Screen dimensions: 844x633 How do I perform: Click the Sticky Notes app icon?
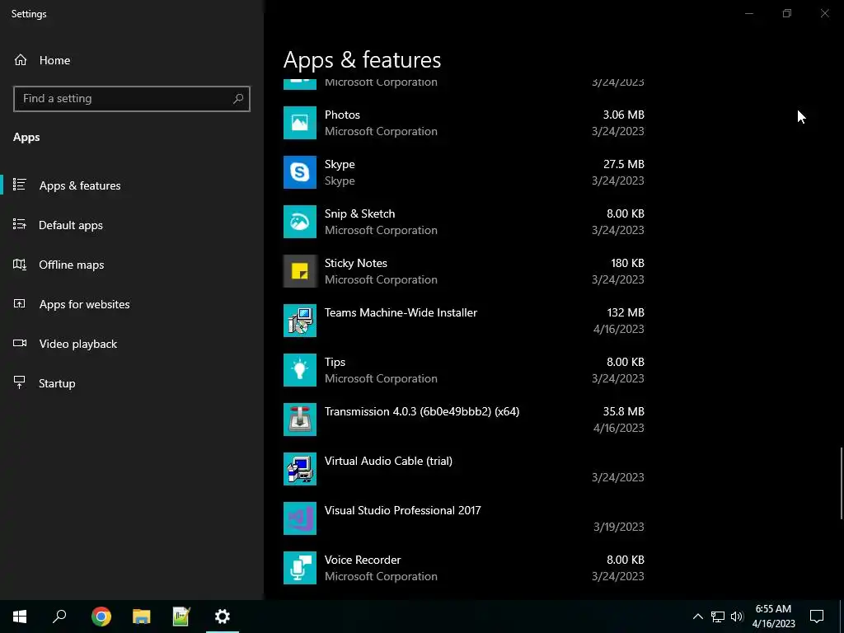point(300,271)
